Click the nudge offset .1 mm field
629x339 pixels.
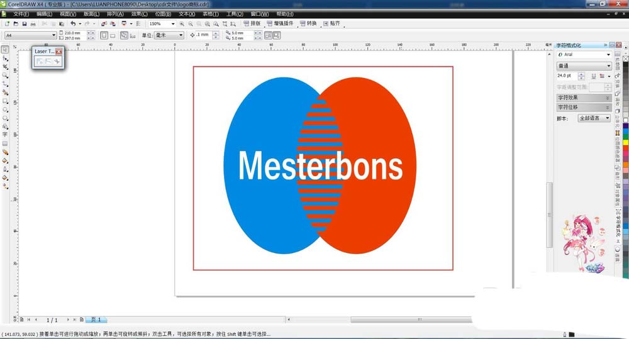[x=204, y=35]
